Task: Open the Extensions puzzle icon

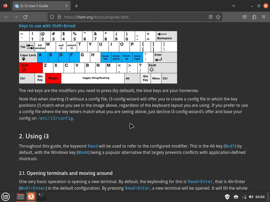Action: click(x=254, y=17)
